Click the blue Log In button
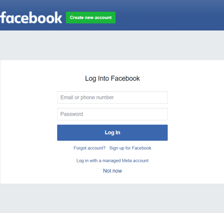Screen dimensions: 224x213 click(x=113, y=133)
